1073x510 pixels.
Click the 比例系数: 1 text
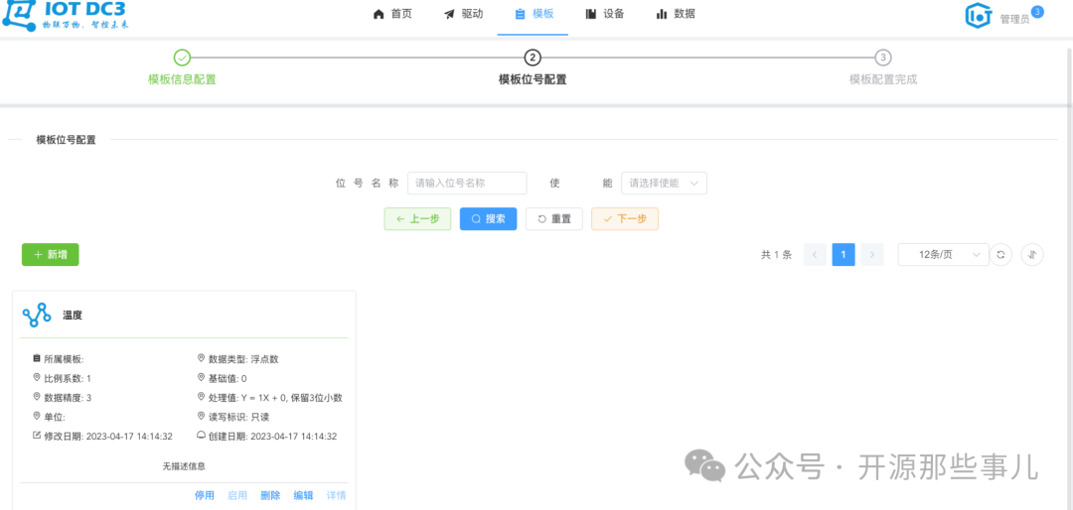pos(68,378)
